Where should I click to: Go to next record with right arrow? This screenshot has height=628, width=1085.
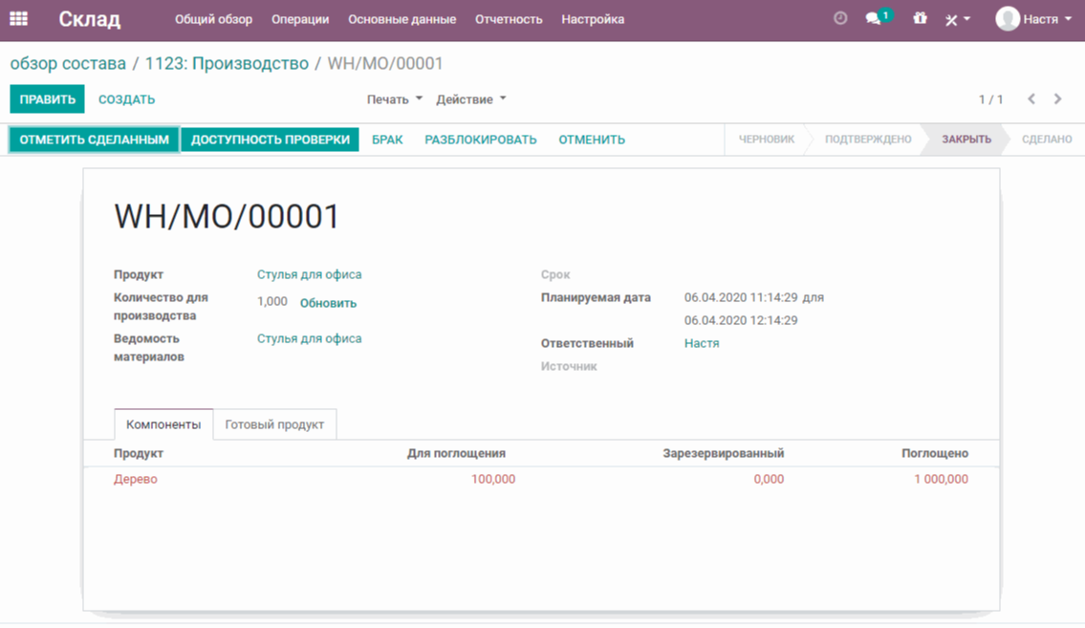tap(1057, 99)
